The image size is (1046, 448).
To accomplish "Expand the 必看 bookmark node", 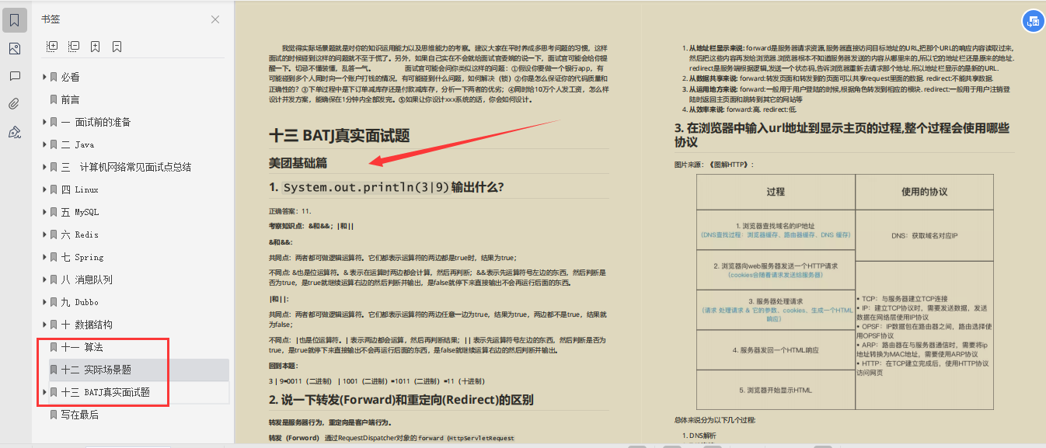I will point(44,77).
